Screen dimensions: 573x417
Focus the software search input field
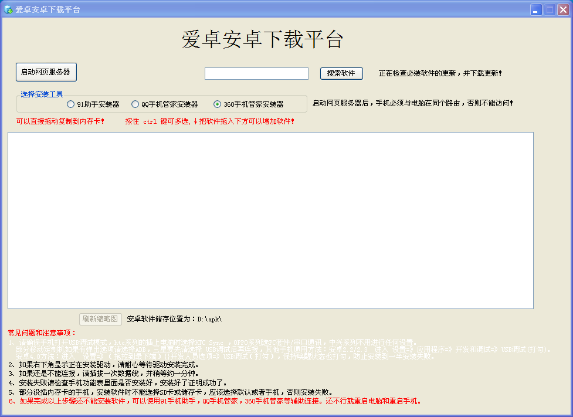[256, 73]
